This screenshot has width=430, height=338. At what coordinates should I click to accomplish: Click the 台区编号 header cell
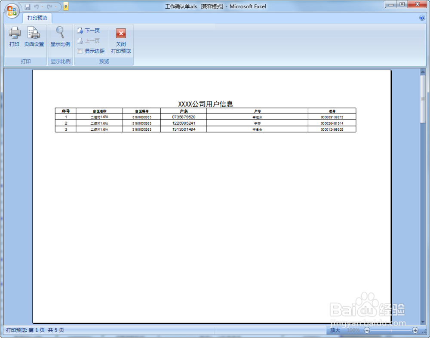(x=141, y=111)
